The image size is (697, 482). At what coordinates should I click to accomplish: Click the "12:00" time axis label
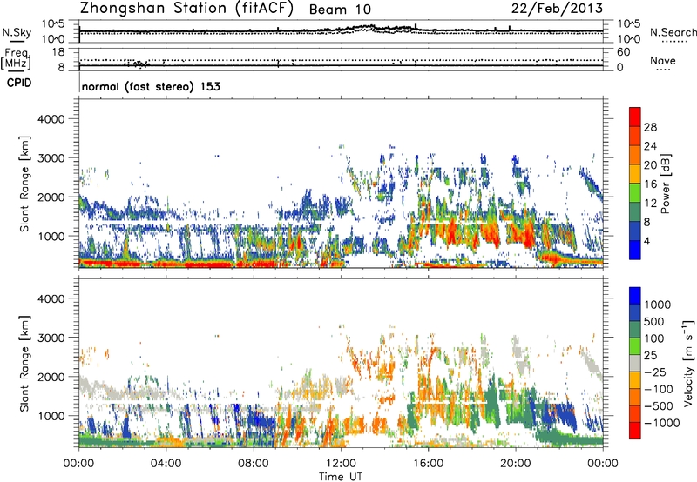pos(341,464)
